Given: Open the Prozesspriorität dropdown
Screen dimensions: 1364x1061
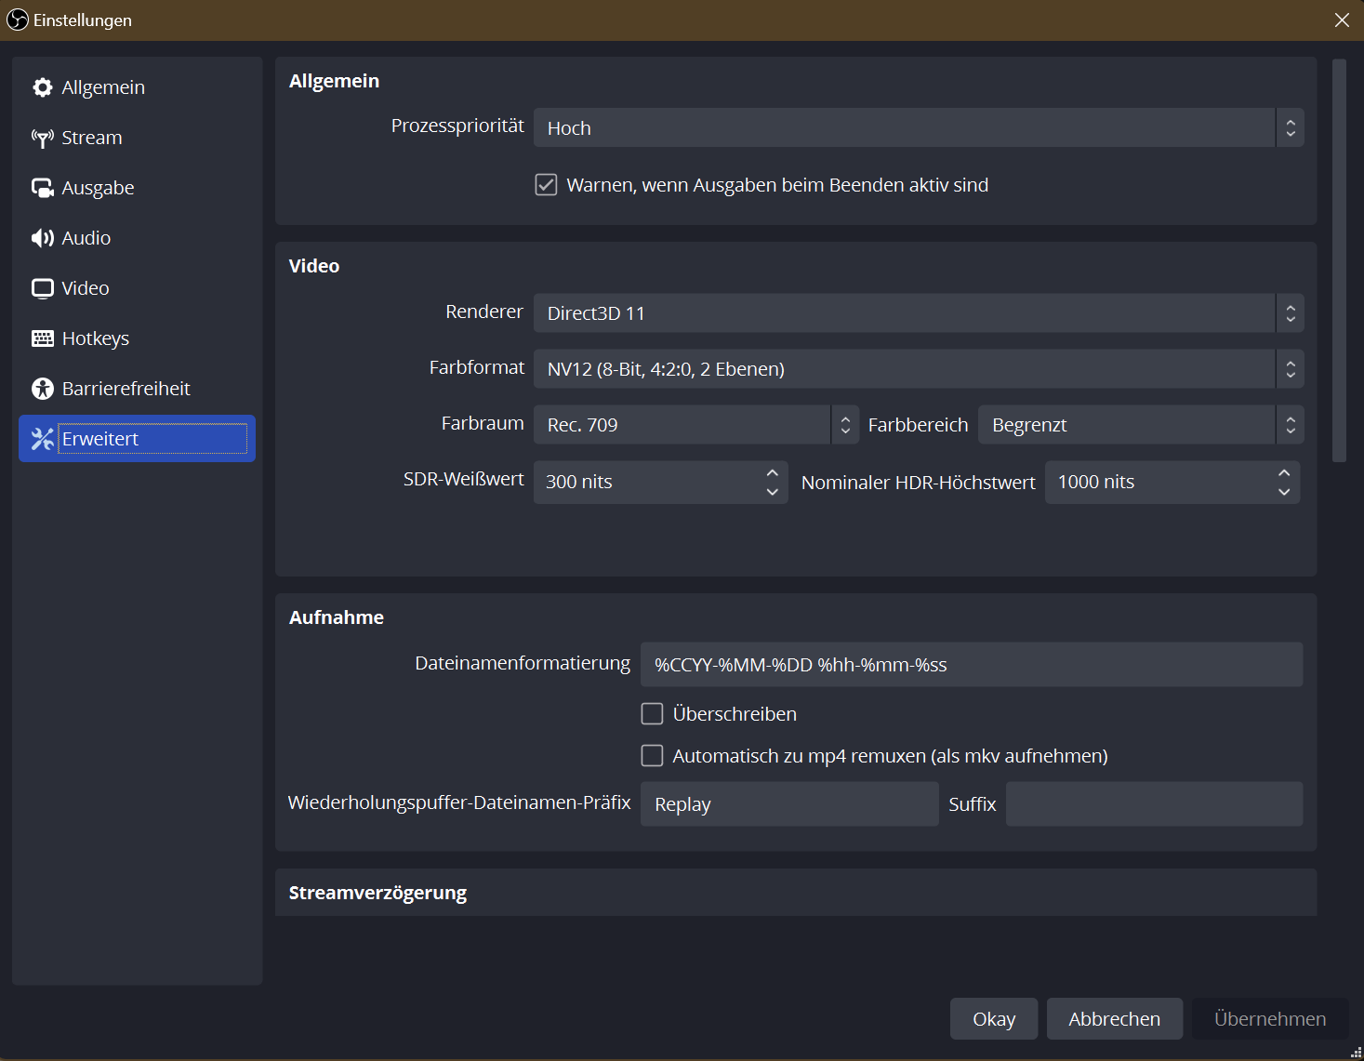Looking at the screenshot, I should point(919,127).
